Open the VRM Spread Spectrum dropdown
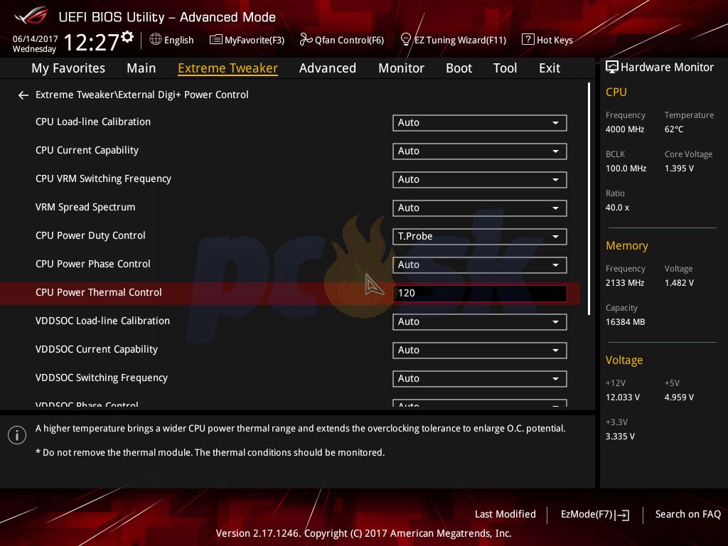The image size is (728, 546). pyautogui.click(x=480, y=208)
